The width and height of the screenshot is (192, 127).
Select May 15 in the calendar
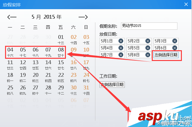pos(61,65)
